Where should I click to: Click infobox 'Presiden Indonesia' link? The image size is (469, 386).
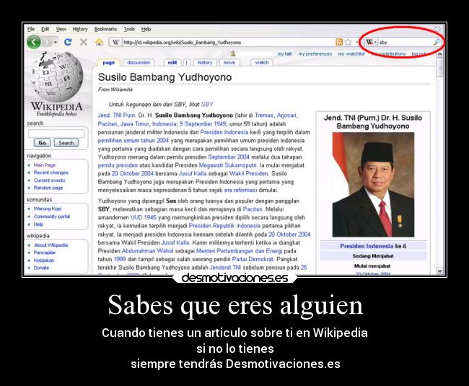367,246
